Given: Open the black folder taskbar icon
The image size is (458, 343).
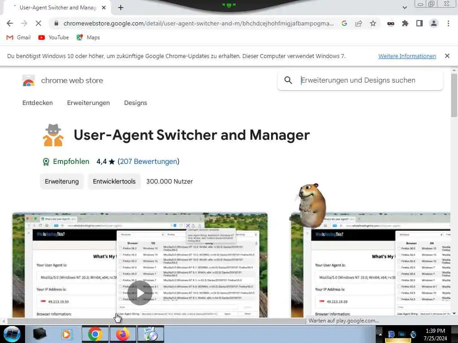Looking at the screenshot, I should [x=39, y=334].
